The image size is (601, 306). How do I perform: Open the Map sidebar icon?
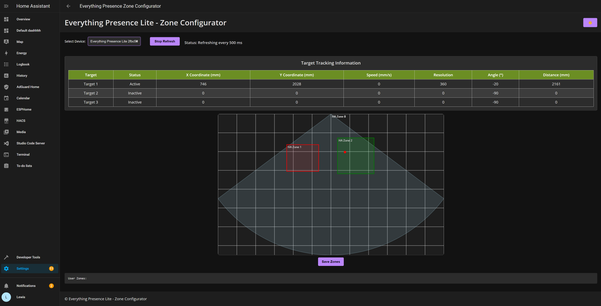(x=6, y=42)
